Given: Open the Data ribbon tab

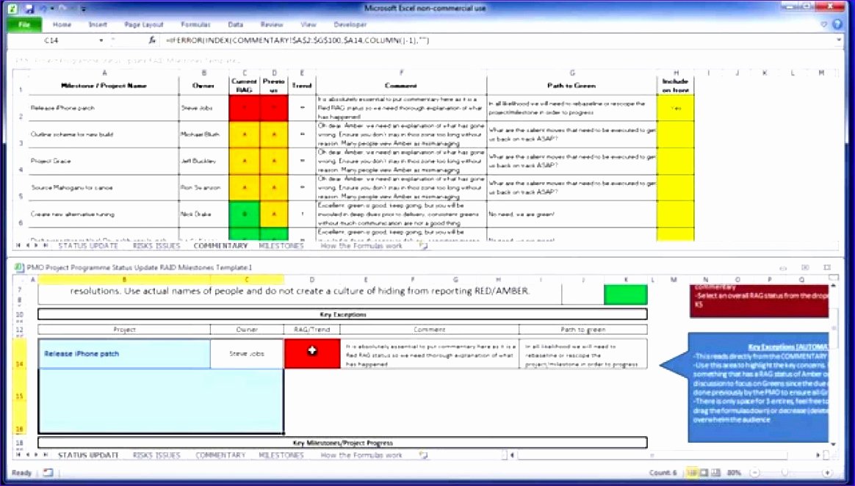Looking at the screenshot, I should tap(236, 24).
